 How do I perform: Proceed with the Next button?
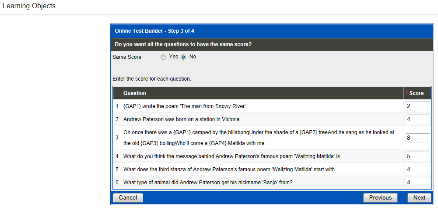[419, 198]
